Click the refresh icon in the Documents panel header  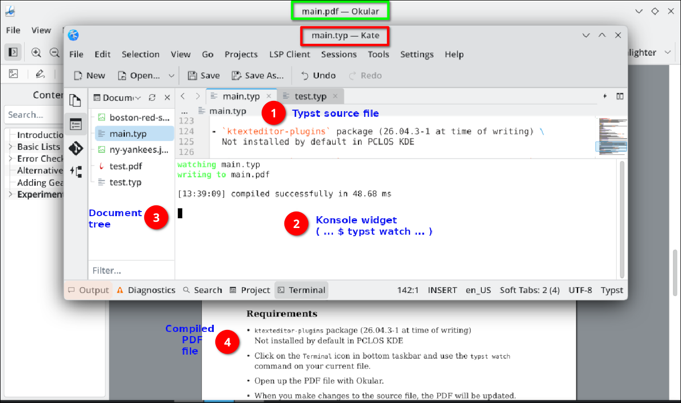coord(152,97)
